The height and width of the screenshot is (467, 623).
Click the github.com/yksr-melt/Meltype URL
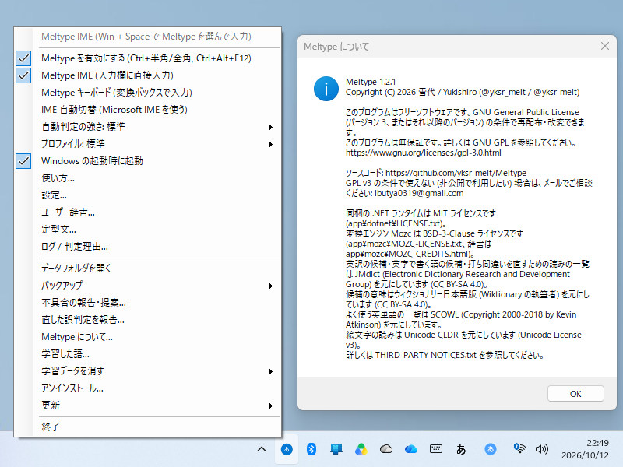click(x=456, y=173)
